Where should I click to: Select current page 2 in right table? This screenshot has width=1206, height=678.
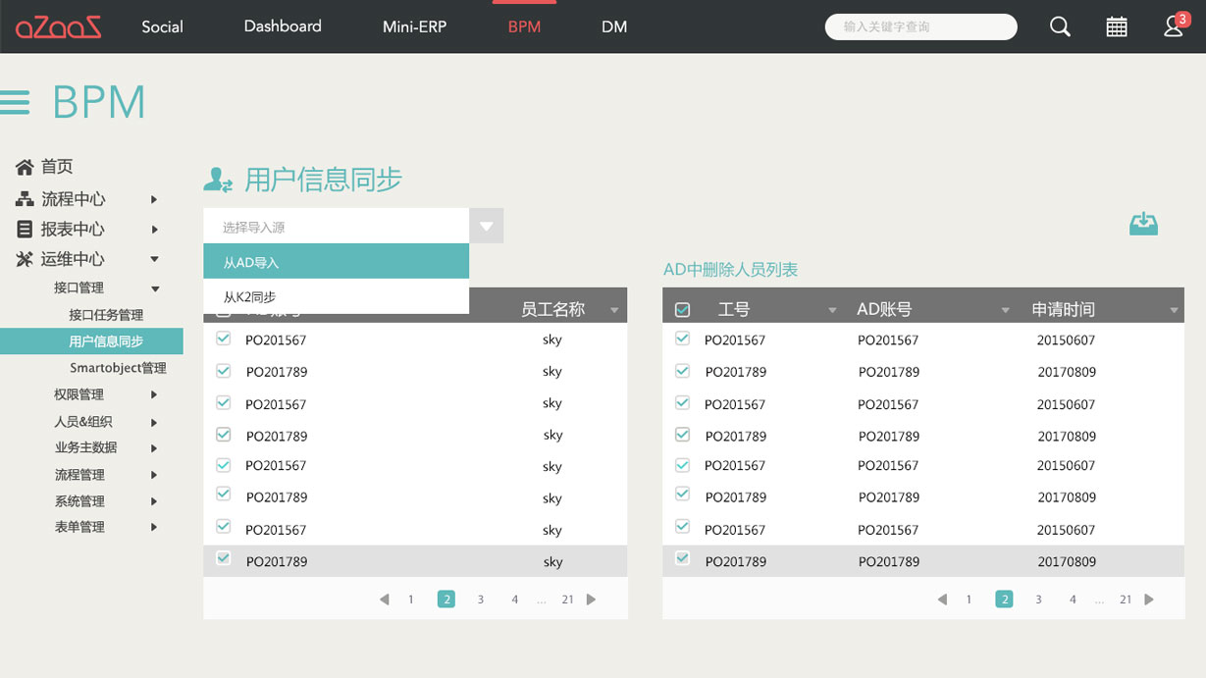[1004, 600]
